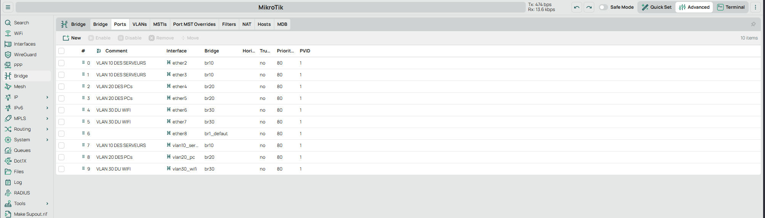Image resolution: width=765 pixels, height=218 pixels.
Task: Click the pin icon at top right
Action: coord(753,24)
